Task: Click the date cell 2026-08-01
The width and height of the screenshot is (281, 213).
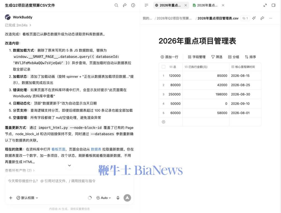Action: point(245,113)
